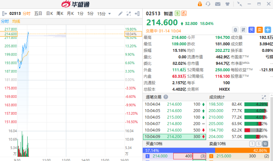The image size is (273, 161).
Task: Open the messages envelope icon
Action: click(218, 4)
